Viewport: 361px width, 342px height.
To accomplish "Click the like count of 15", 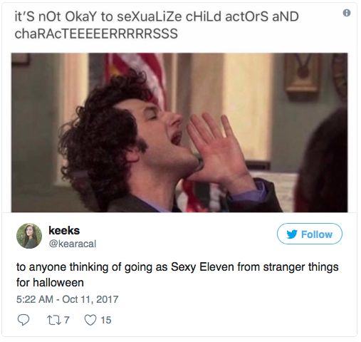I will pos(106,320).
